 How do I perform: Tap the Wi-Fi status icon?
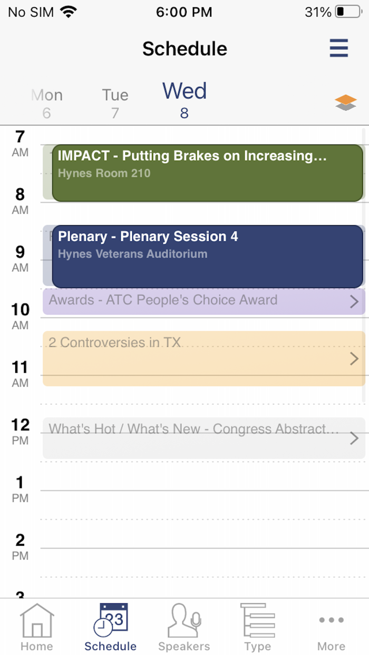point(69,12)
